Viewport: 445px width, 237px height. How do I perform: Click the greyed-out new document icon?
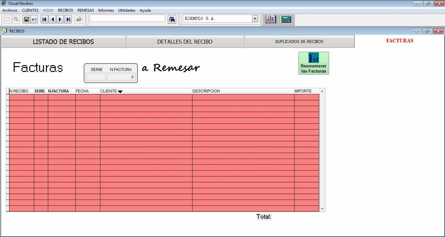click(8, 20)
